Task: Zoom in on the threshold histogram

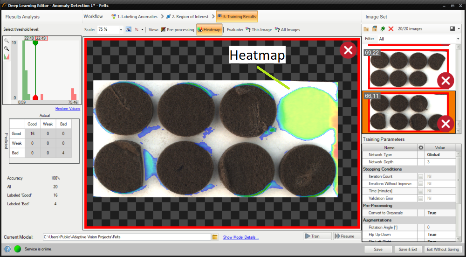Action: (x=7, y=41)
